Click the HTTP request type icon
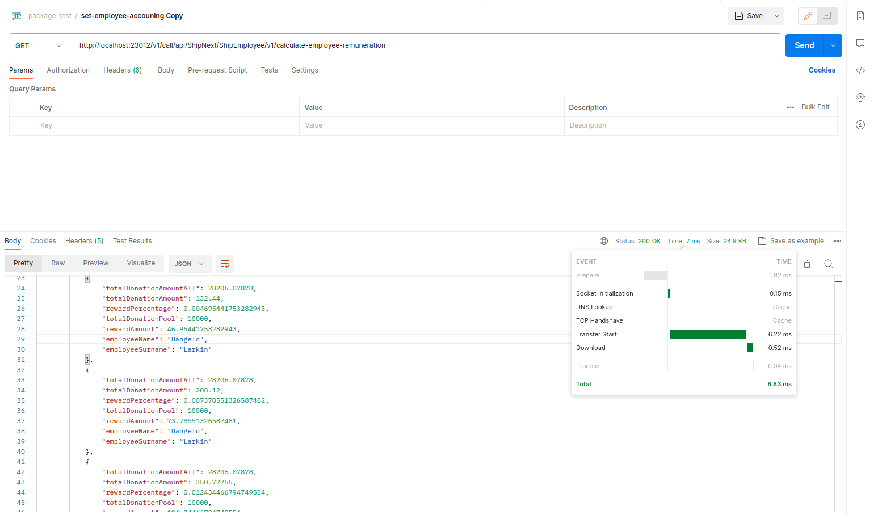This screenshot has width=874, height=515. pyautogui.click(x=16, y=16)
